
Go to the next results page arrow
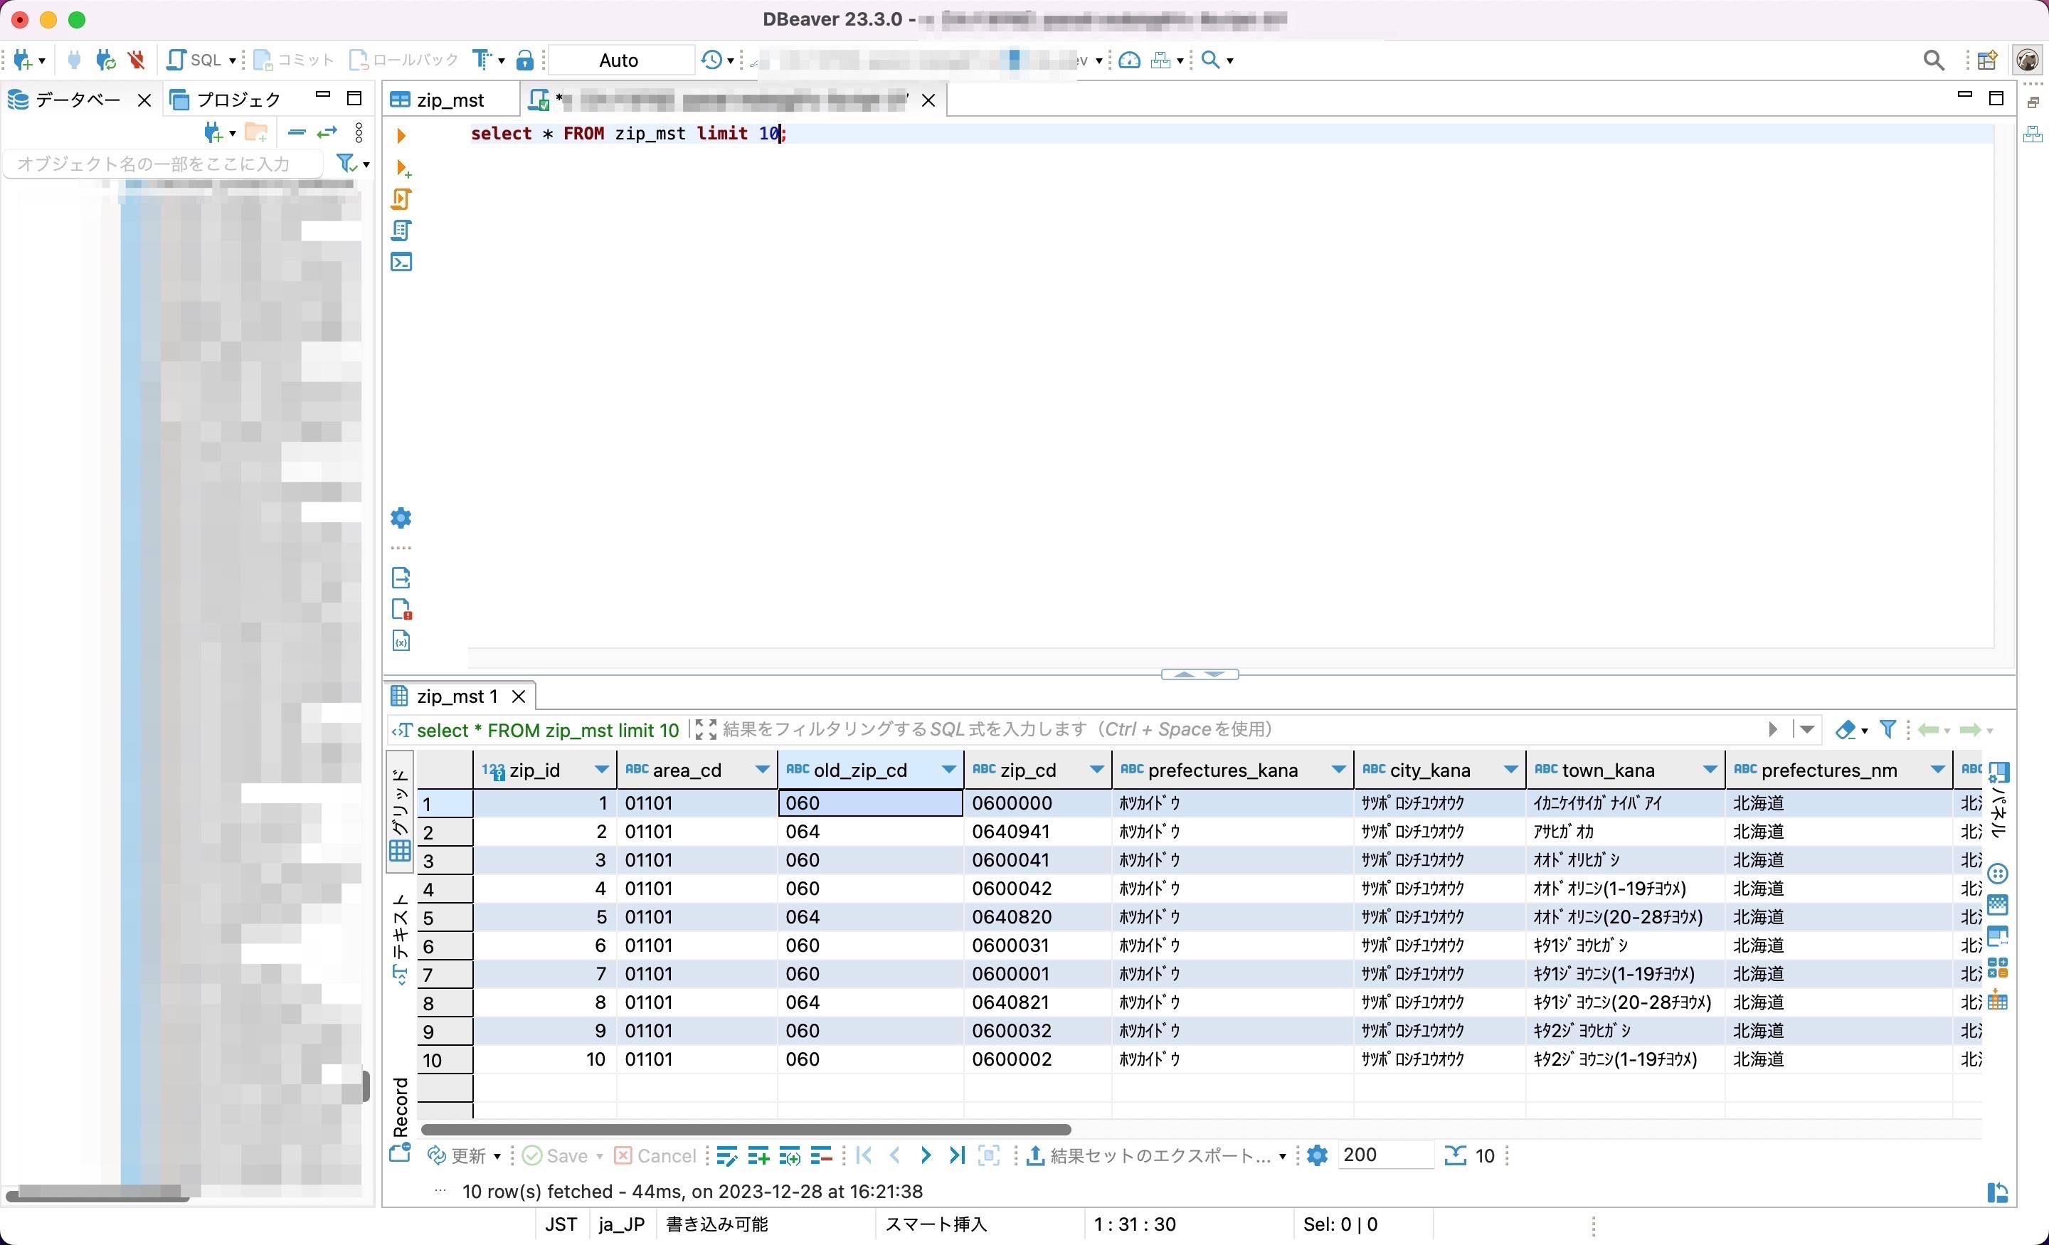(926, 1156)
